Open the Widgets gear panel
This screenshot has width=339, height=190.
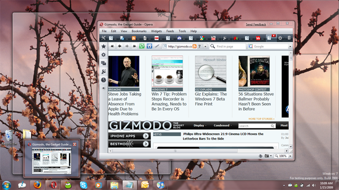[x=103, y=55]
